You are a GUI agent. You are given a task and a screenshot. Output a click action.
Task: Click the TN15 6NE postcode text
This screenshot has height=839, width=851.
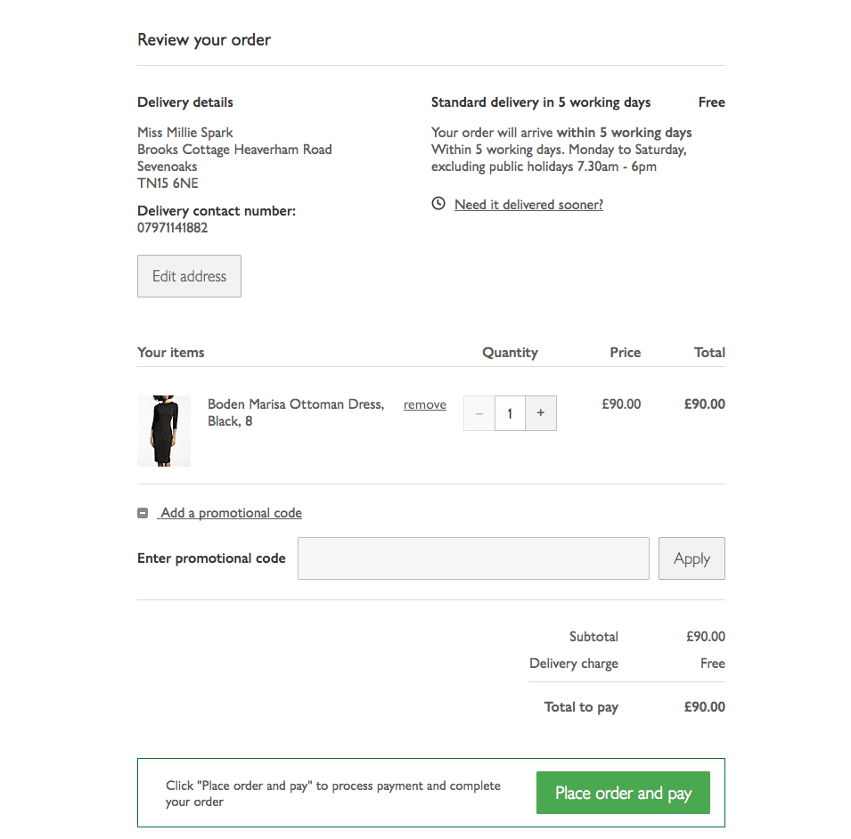pos(168,183)
